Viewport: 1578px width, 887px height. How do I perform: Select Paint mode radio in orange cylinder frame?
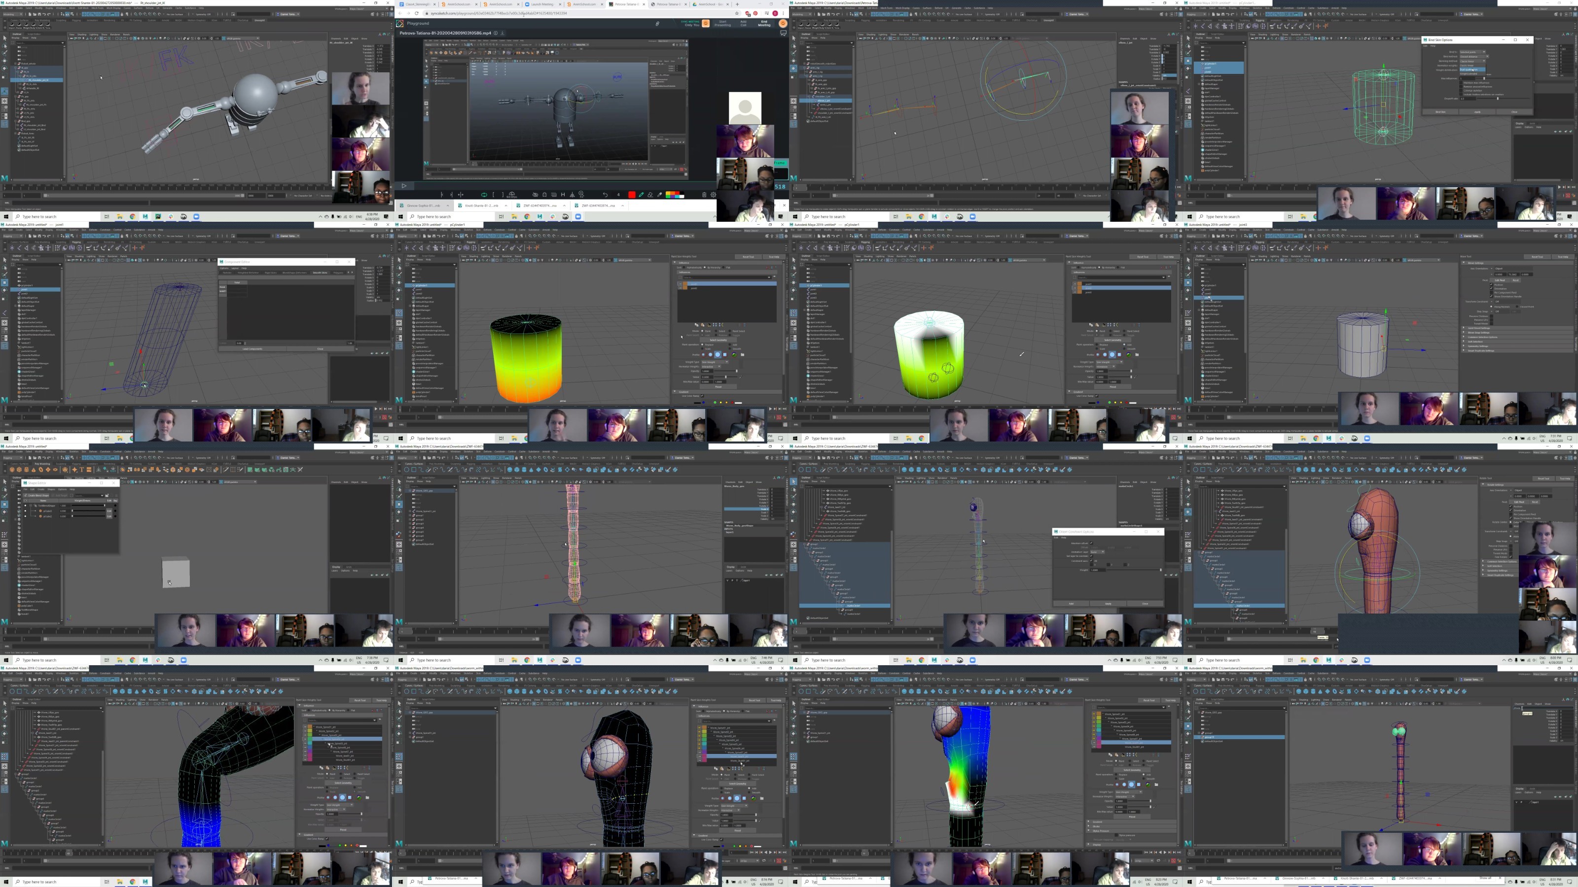click(702, 331)
